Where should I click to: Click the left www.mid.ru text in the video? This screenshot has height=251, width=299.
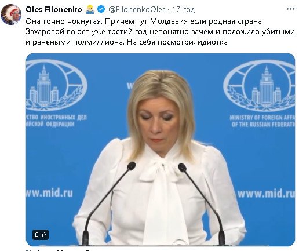[49, 193]
